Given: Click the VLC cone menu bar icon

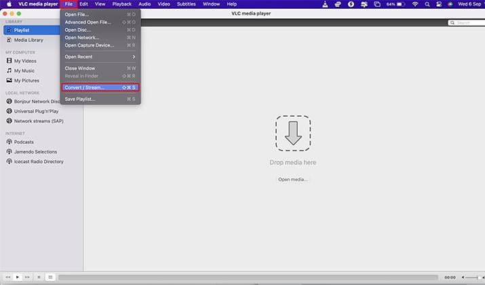Looking at the screenshot, I should [325, 4].
